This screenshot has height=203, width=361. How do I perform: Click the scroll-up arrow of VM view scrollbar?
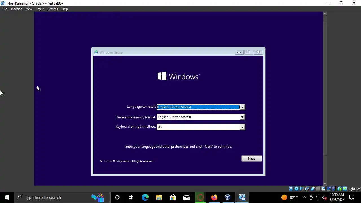[325, 13]
